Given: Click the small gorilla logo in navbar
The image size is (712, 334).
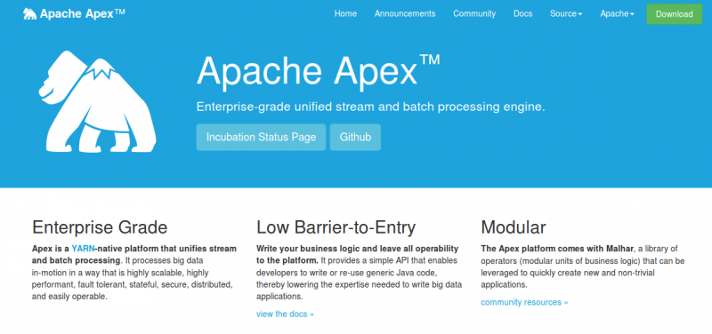Looking at the screenshot, I should (x=30, y=14).
